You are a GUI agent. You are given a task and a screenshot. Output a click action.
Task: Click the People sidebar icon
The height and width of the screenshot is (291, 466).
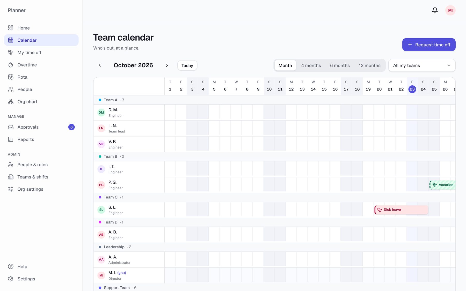pos(11,89)
